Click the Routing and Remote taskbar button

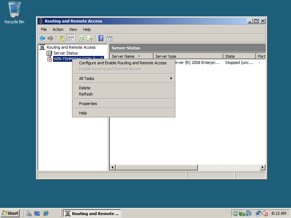(x=92, y=213)
